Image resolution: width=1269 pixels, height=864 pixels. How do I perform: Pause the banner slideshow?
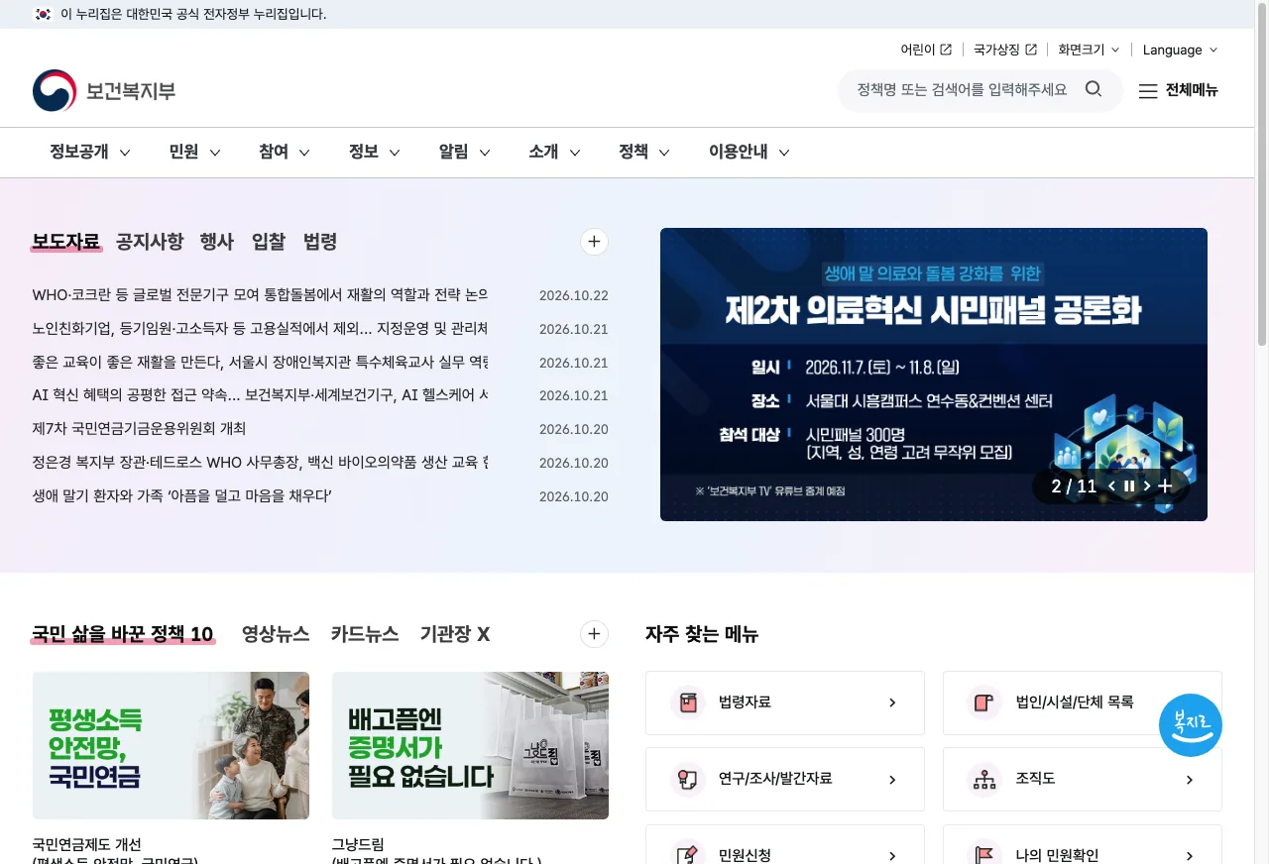click(x=1129, y=486)
